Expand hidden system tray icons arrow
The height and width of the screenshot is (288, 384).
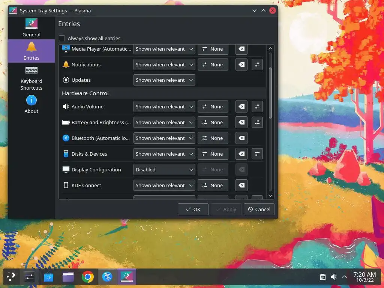(345, 277)
